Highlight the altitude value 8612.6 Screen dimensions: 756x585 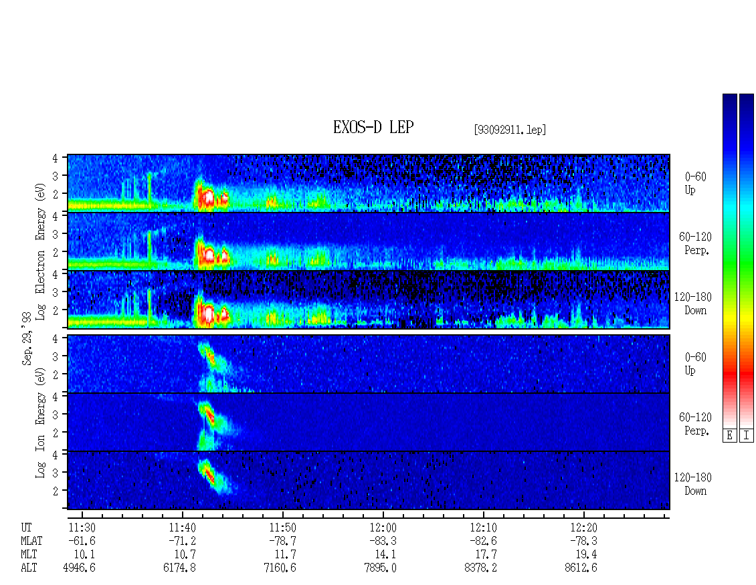581,568
